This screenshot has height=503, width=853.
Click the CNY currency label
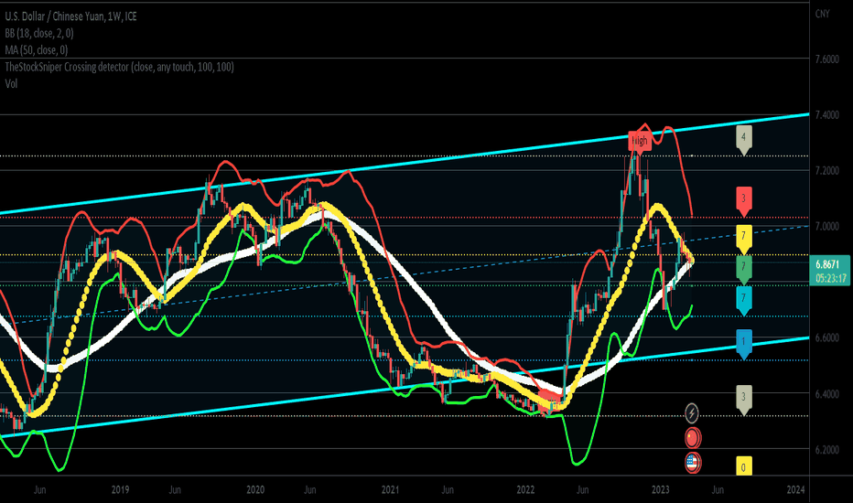(822, 14)
